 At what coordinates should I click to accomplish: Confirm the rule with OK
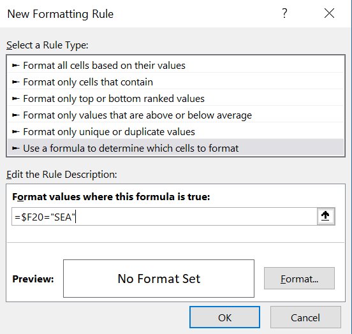(x=224, y=317)
